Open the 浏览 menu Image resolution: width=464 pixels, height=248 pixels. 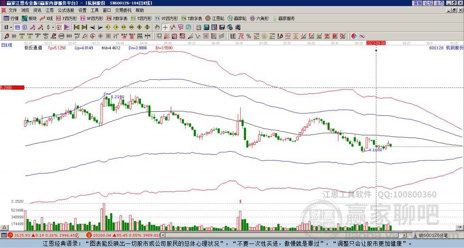(25, 10)
